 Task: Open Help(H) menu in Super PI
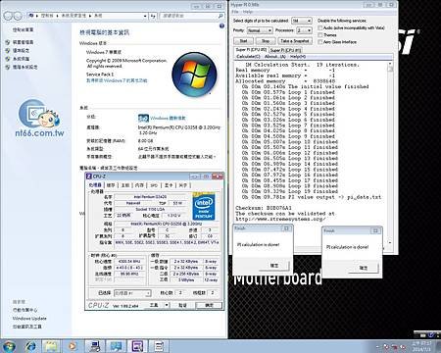point(298,57)
